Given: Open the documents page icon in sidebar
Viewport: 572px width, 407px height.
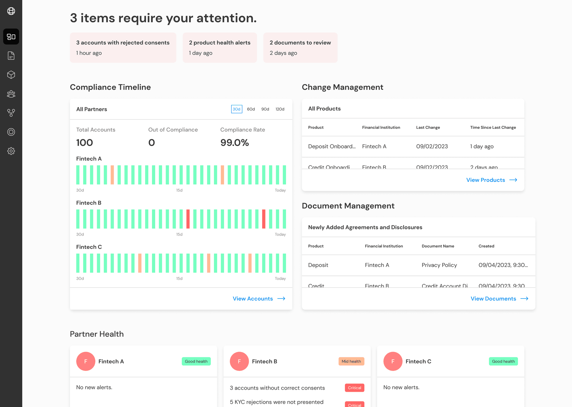Looking at the screenshot, I should coord(11,56).
